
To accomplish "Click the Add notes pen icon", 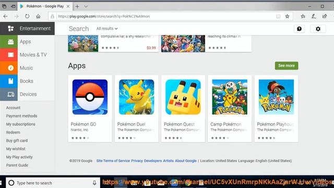I will click(x=314, y=16).
